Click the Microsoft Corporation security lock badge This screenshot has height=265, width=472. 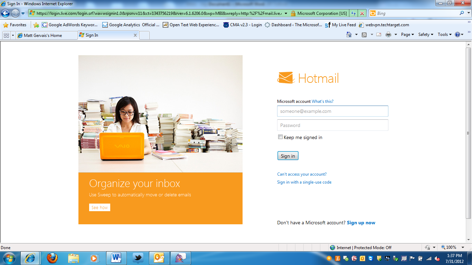click(319, 13)
